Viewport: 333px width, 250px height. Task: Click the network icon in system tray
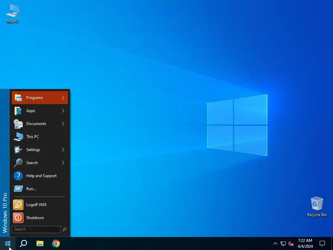pyautogui.click(x=283, y=243)
